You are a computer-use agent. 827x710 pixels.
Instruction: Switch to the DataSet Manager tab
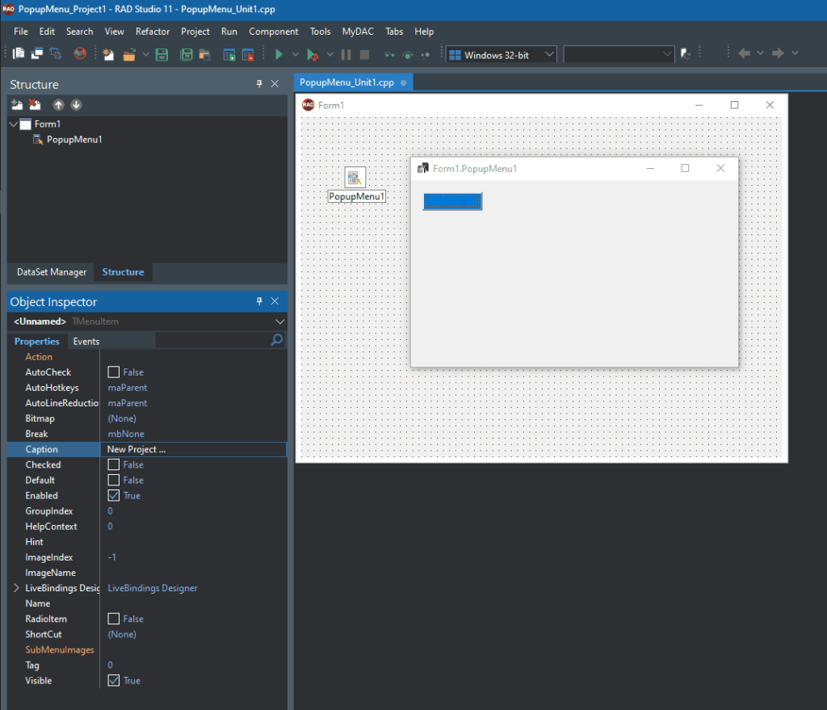coord(52,272)
